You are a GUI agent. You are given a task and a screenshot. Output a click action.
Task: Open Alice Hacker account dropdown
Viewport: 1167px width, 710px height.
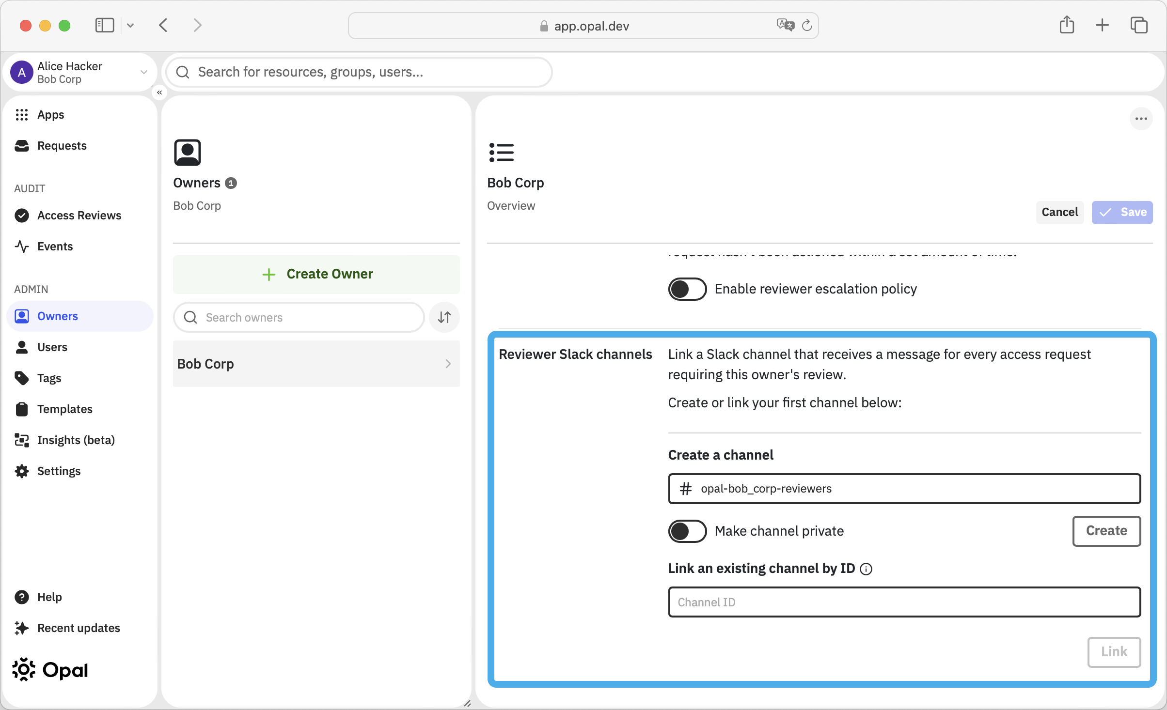coord(144,72)
